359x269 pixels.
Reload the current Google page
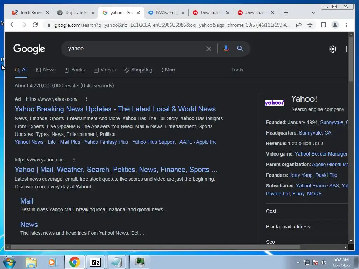click(35, 25)
